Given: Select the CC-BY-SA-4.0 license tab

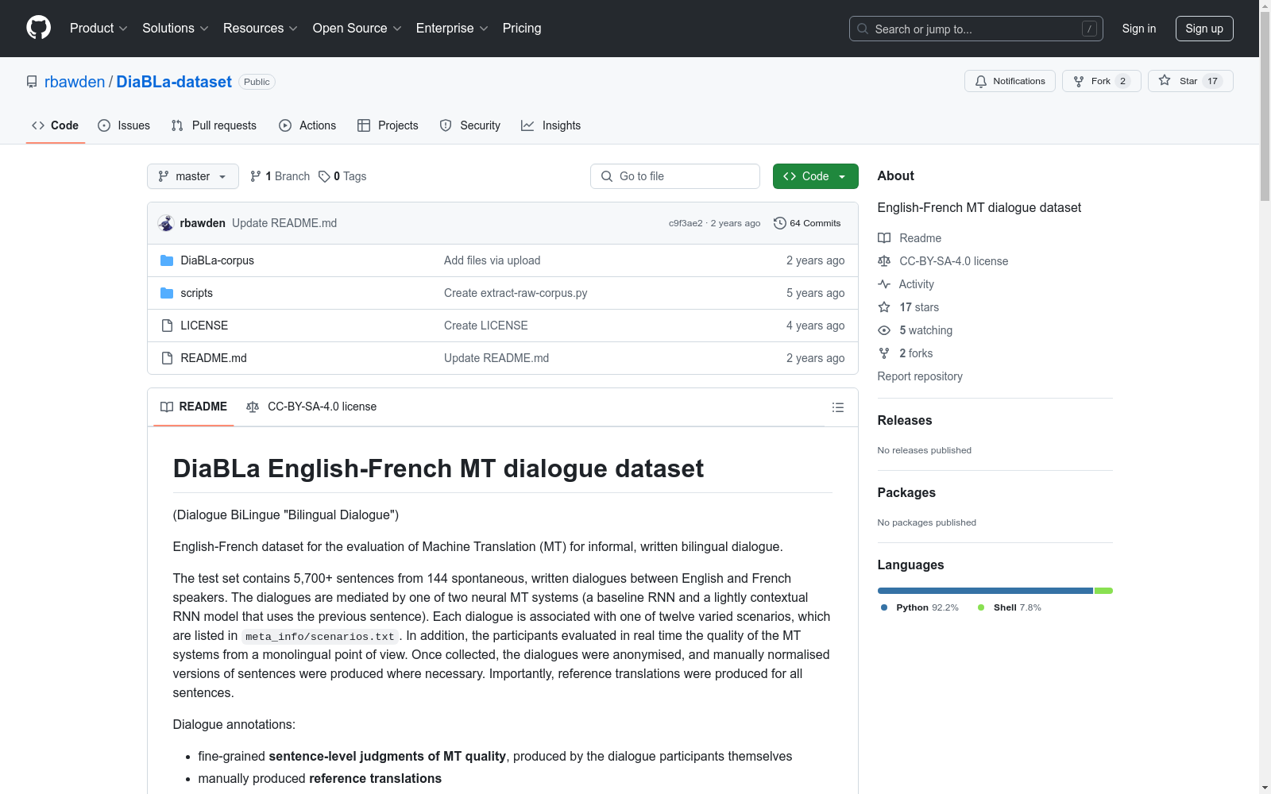Looking at the screenshot, I should coord(311,407).
